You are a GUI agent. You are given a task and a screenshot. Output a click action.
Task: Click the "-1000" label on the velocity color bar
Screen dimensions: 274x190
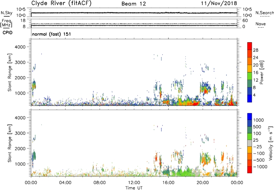(260, 167)
